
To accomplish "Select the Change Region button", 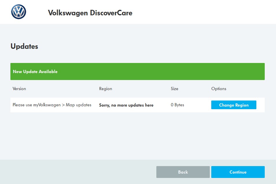I will [234, 105].
